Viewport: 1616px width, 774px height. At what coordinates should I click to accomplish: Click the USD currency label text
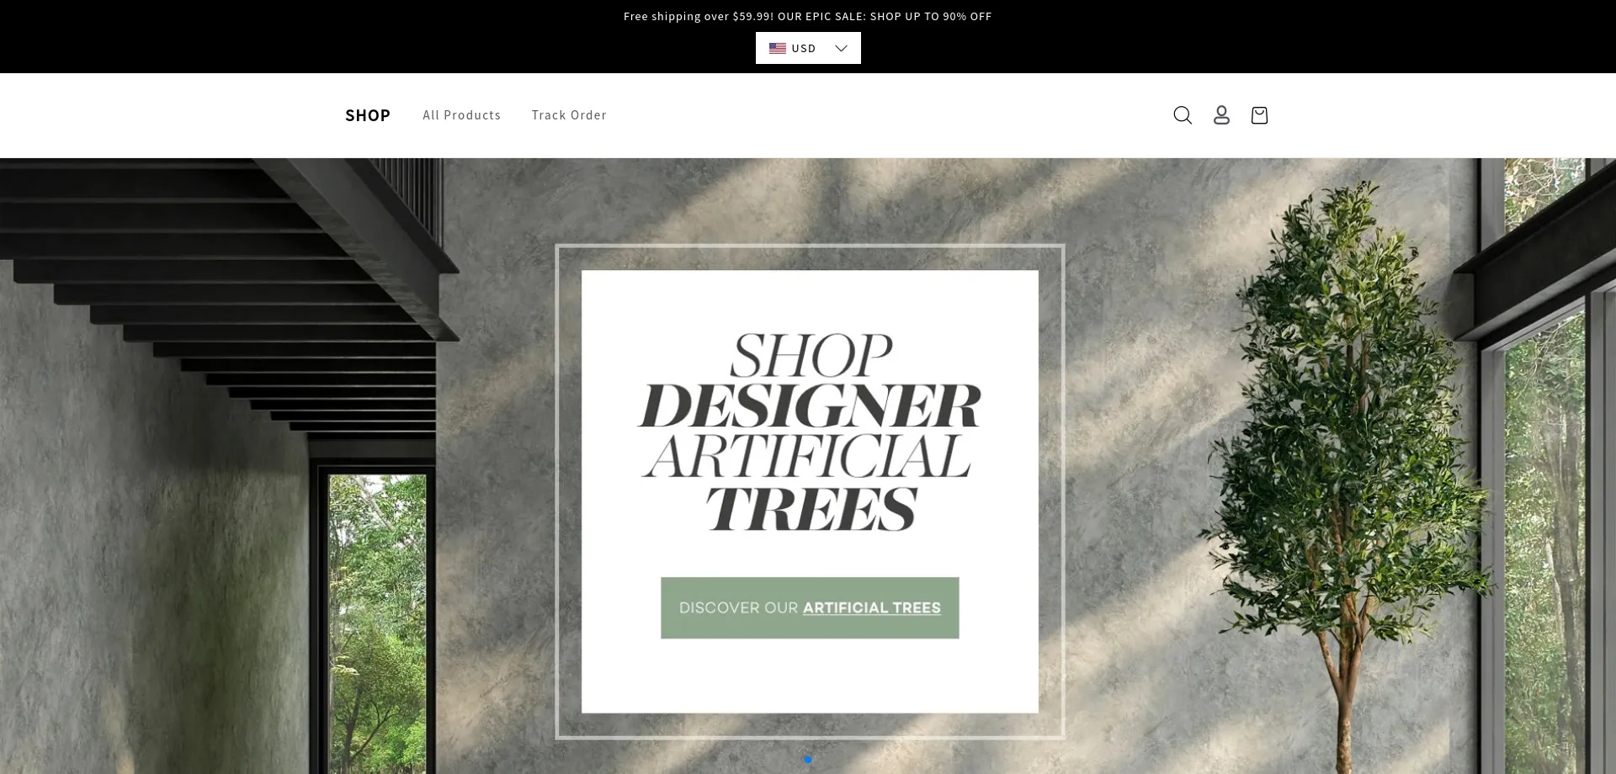[x=804, y=48]
